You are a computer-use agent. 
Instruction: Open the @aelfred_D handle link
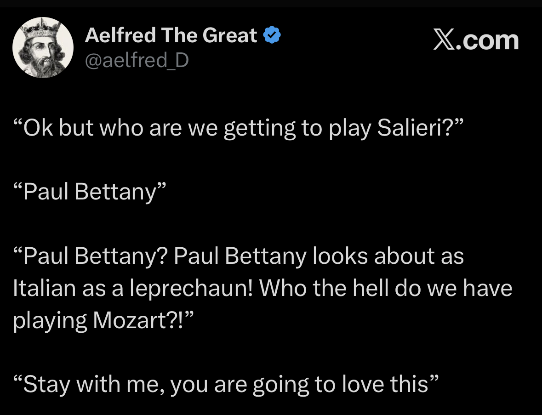pyautogui.click(x=137, y=60)
